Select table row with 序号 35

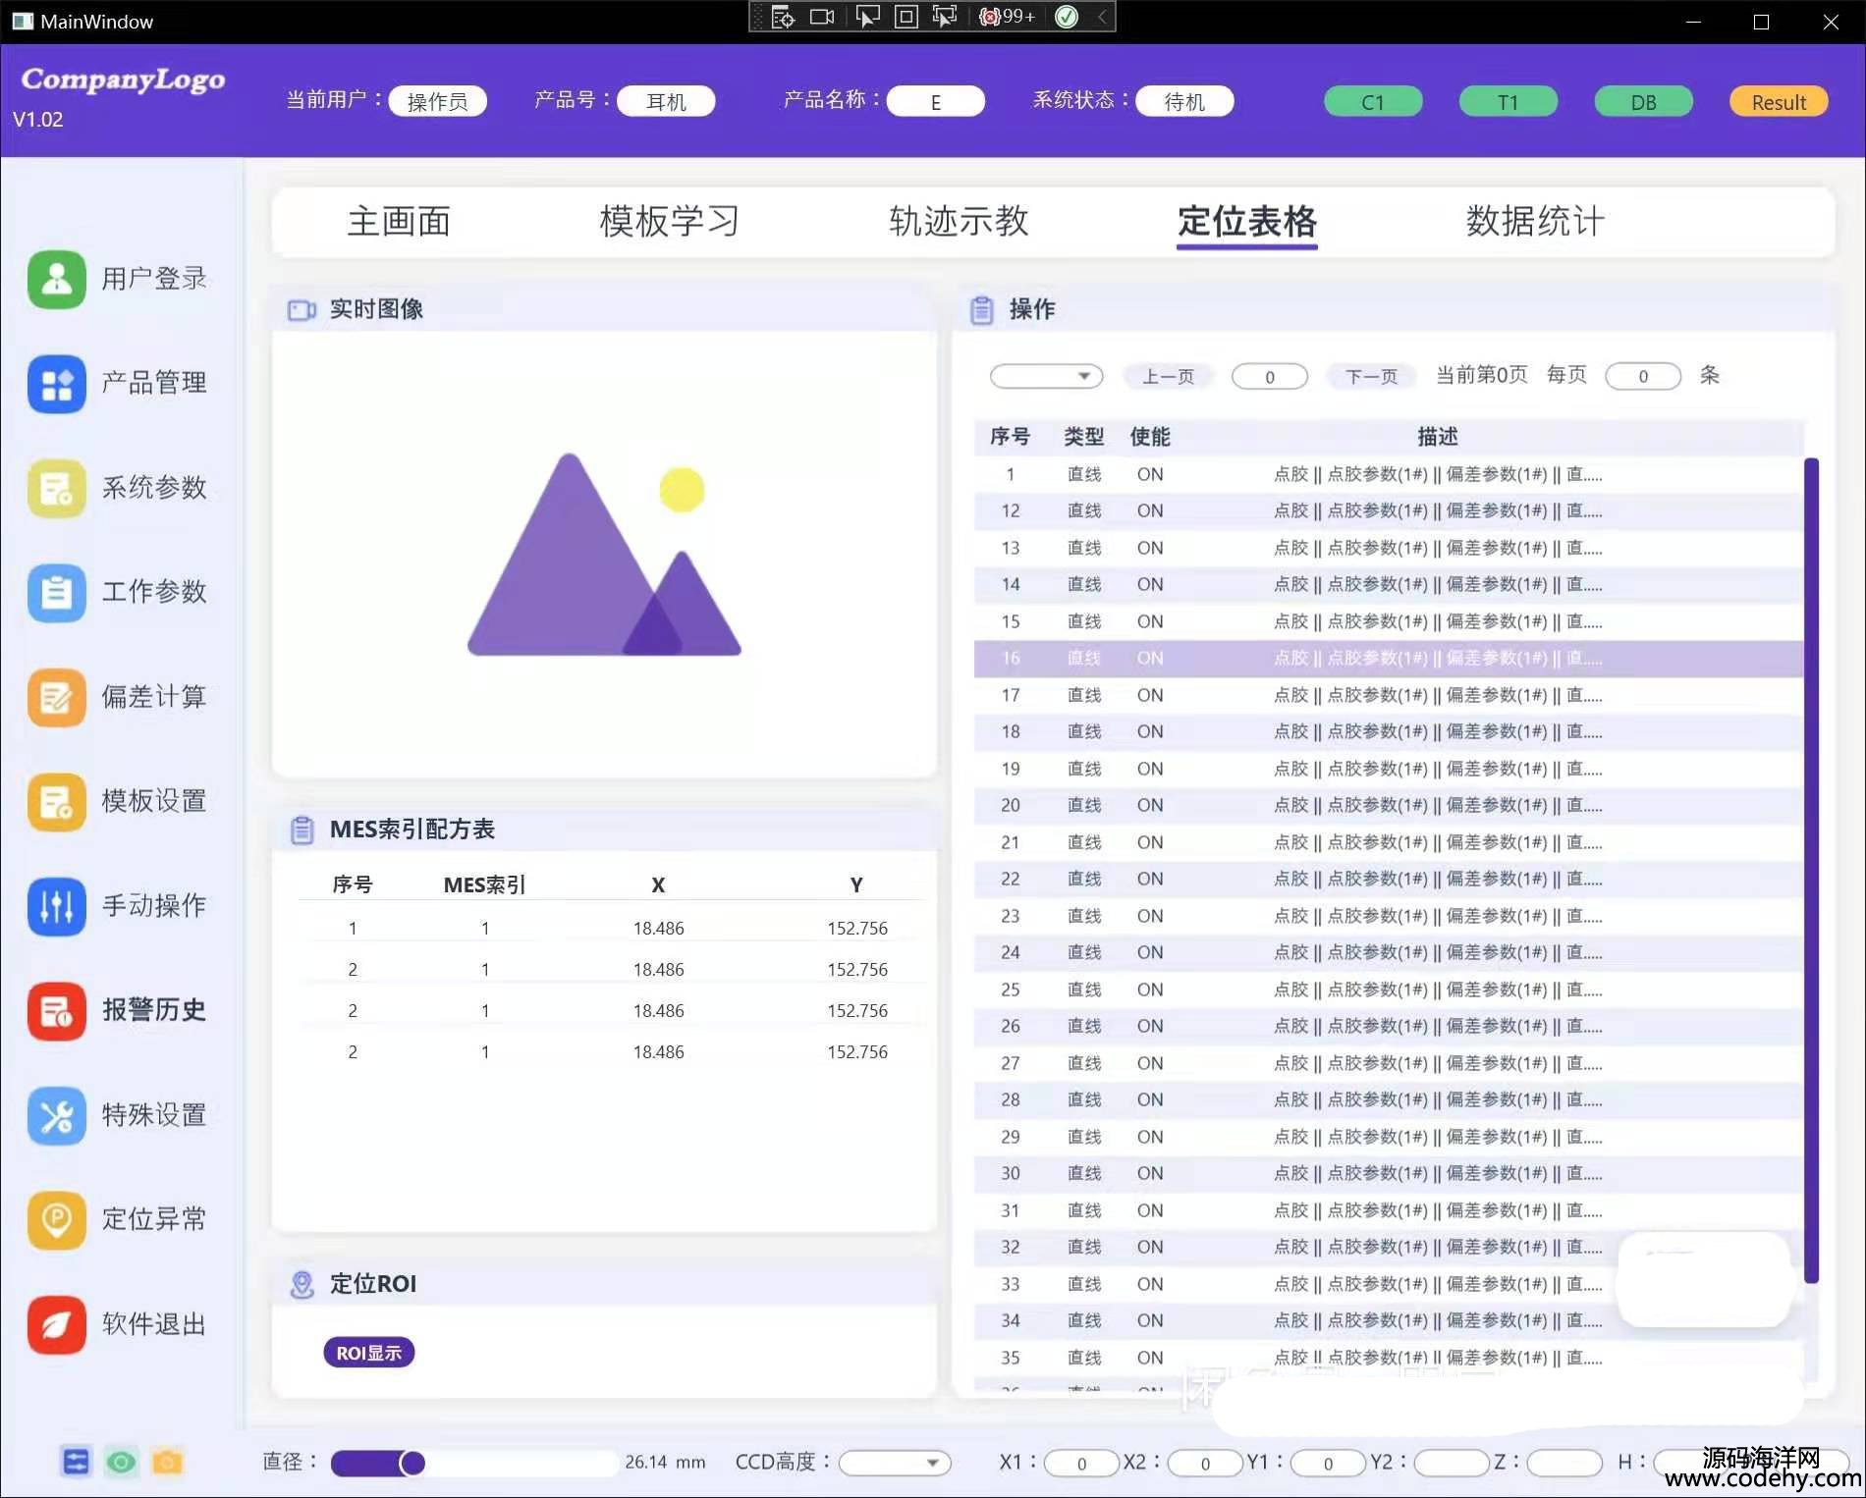[1389, 1358]
